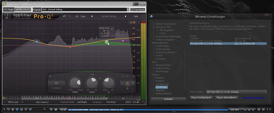Click the Winamp pause button
Screen dimensions: 274x113
point(22,110)
